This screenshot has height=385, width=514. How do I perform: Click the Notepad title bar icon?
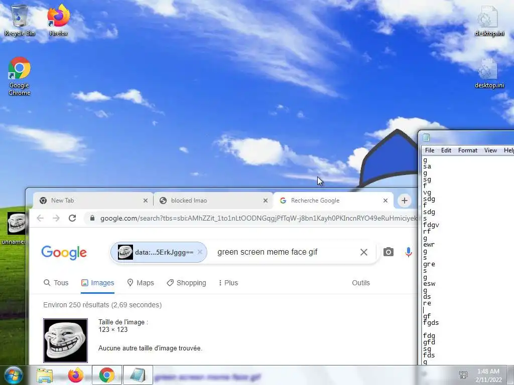[x=427, y=137]
